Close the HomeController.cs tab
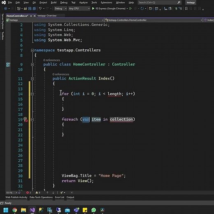This screenshot has height=214, width=214. click(35, 16)
